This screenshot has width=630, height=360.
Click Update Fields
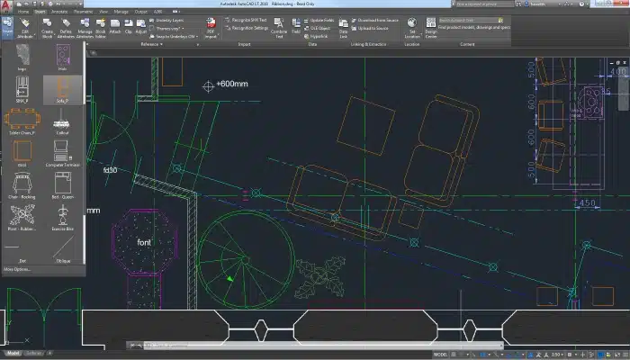[319, 20]
